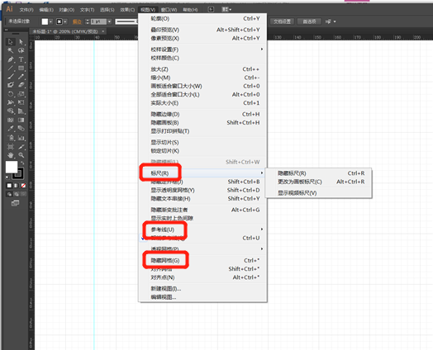
Task: Select the Artboard tool
Action: tap(11, 146)
